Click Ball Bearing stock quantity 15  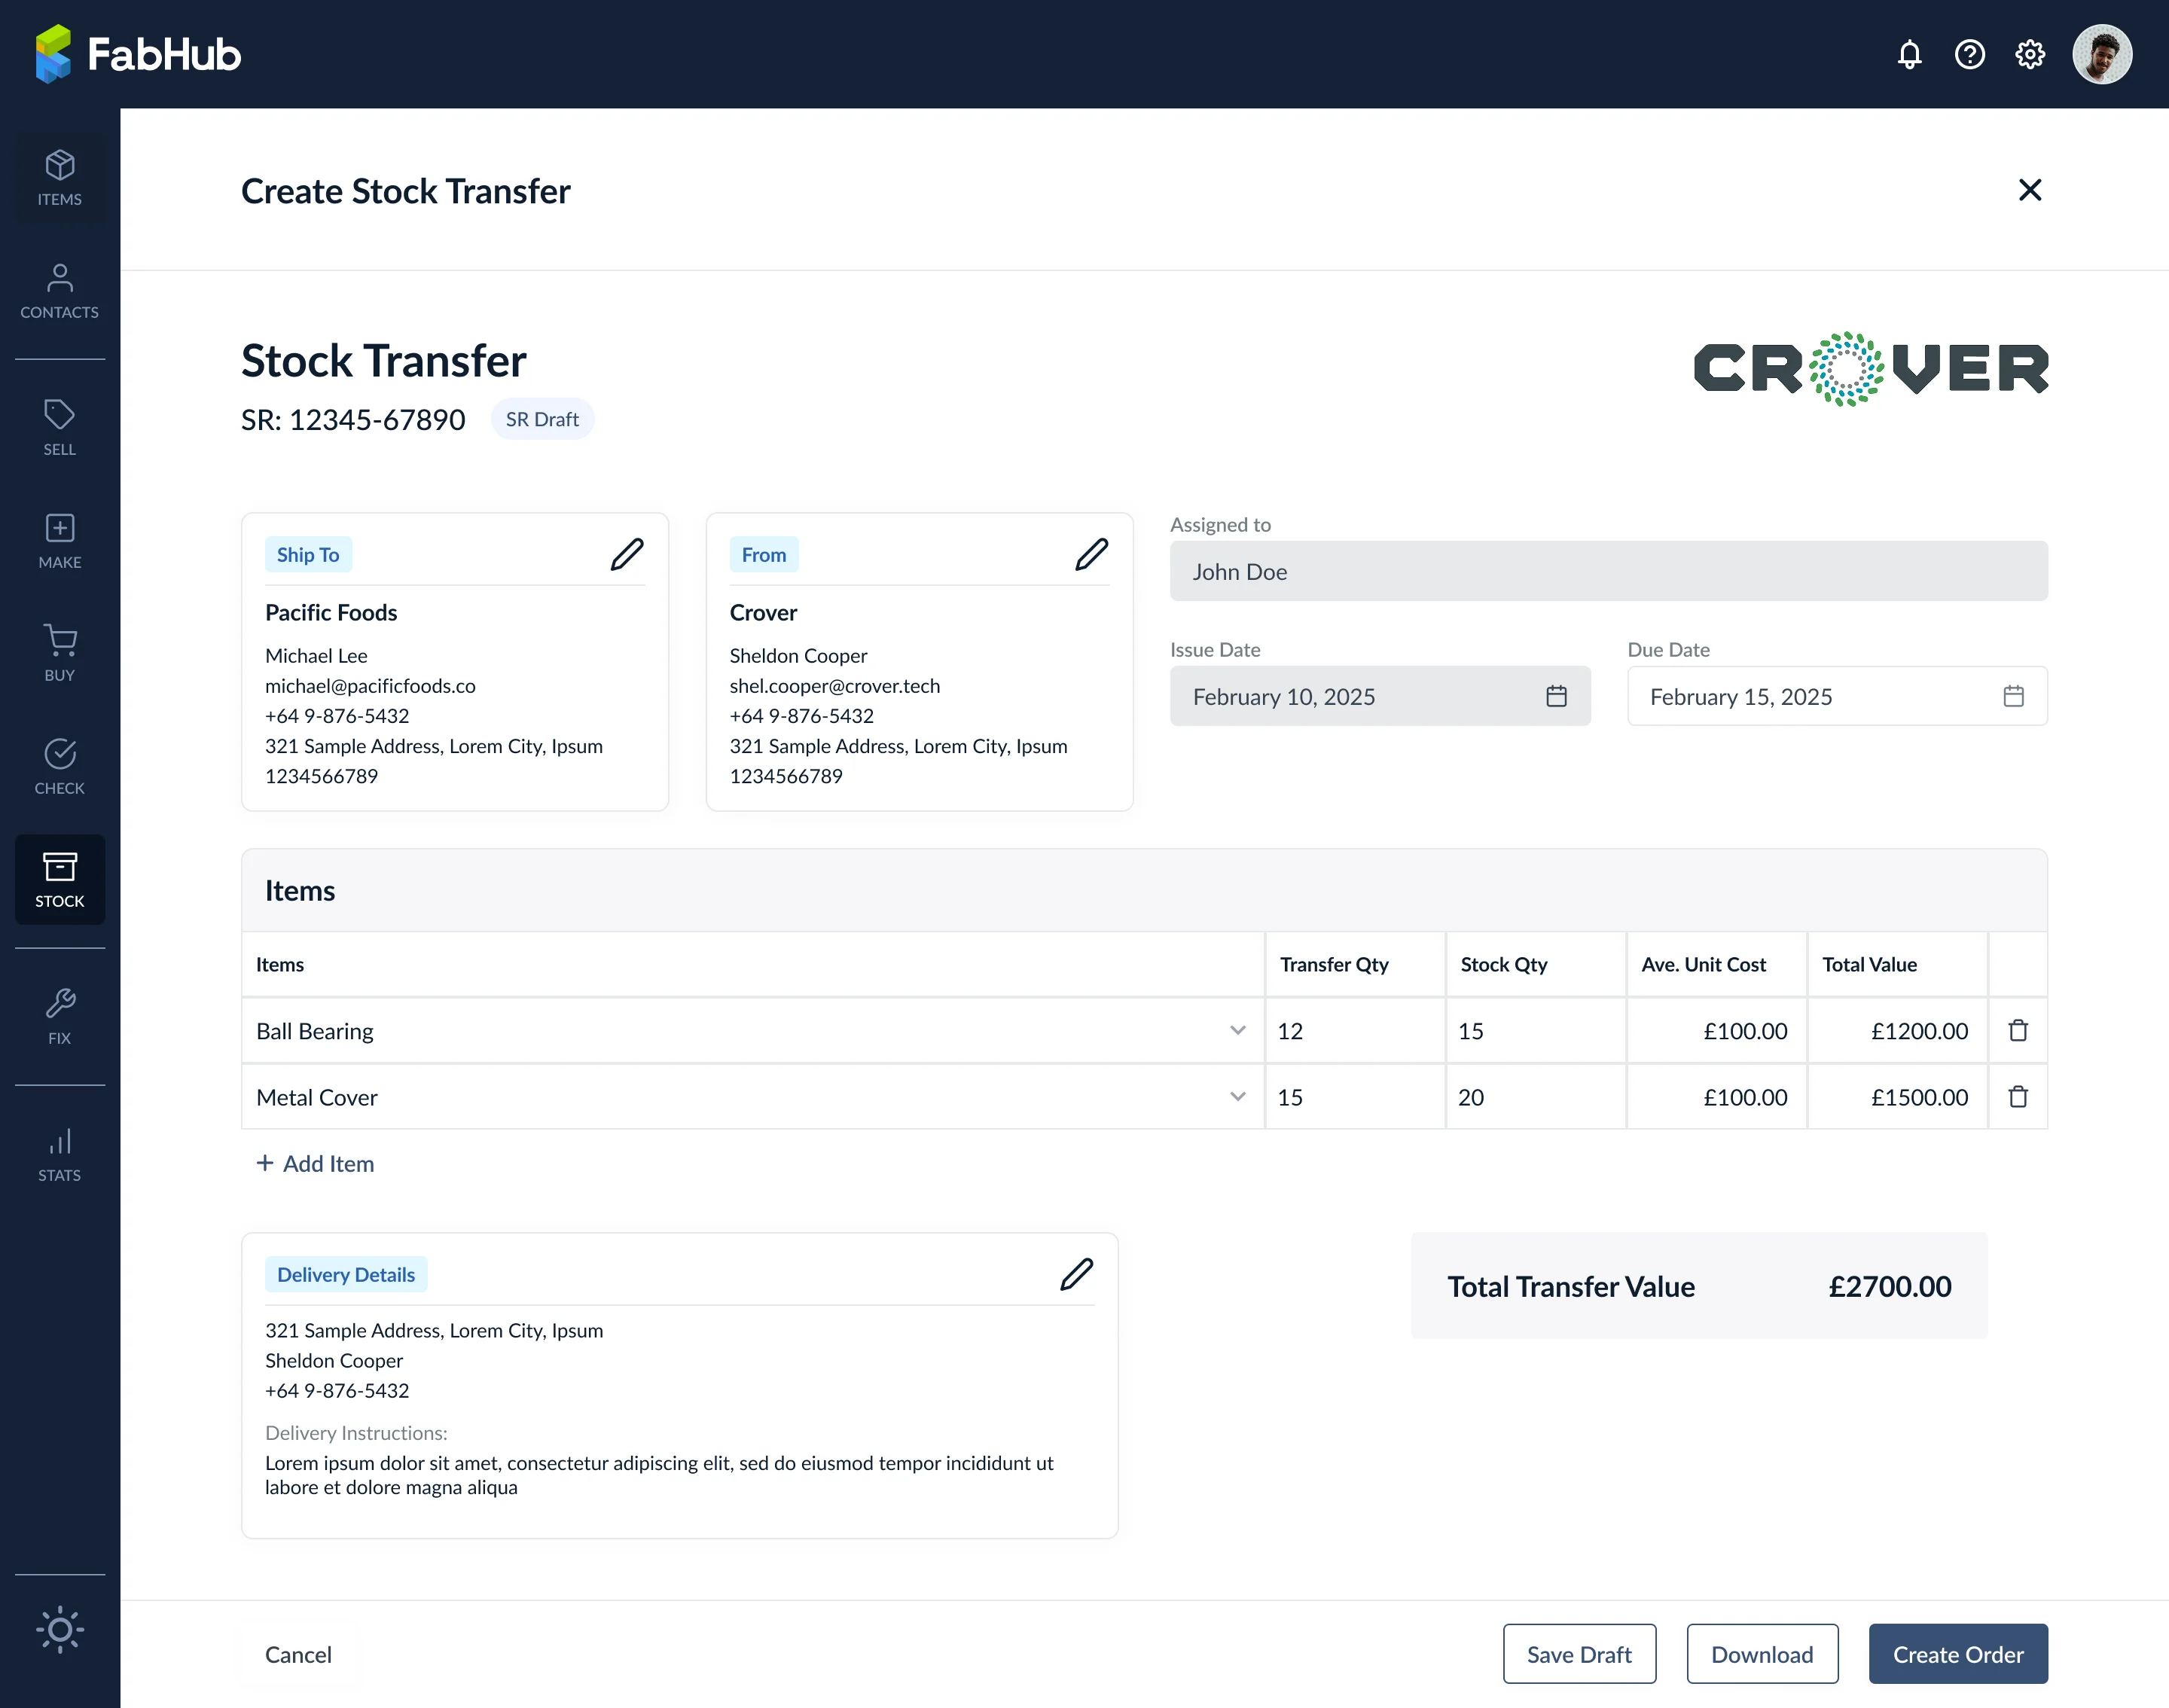[1536, 1030]
